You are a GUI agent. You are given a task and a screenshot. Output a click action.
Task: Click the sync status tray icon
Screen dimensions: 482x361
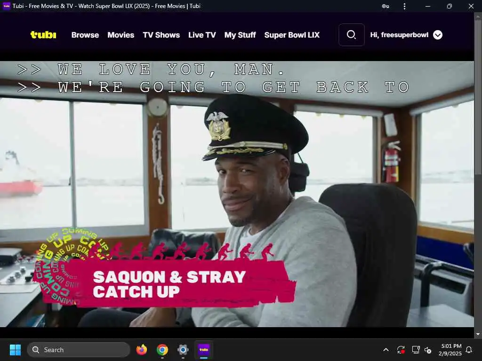pos(401,350)
